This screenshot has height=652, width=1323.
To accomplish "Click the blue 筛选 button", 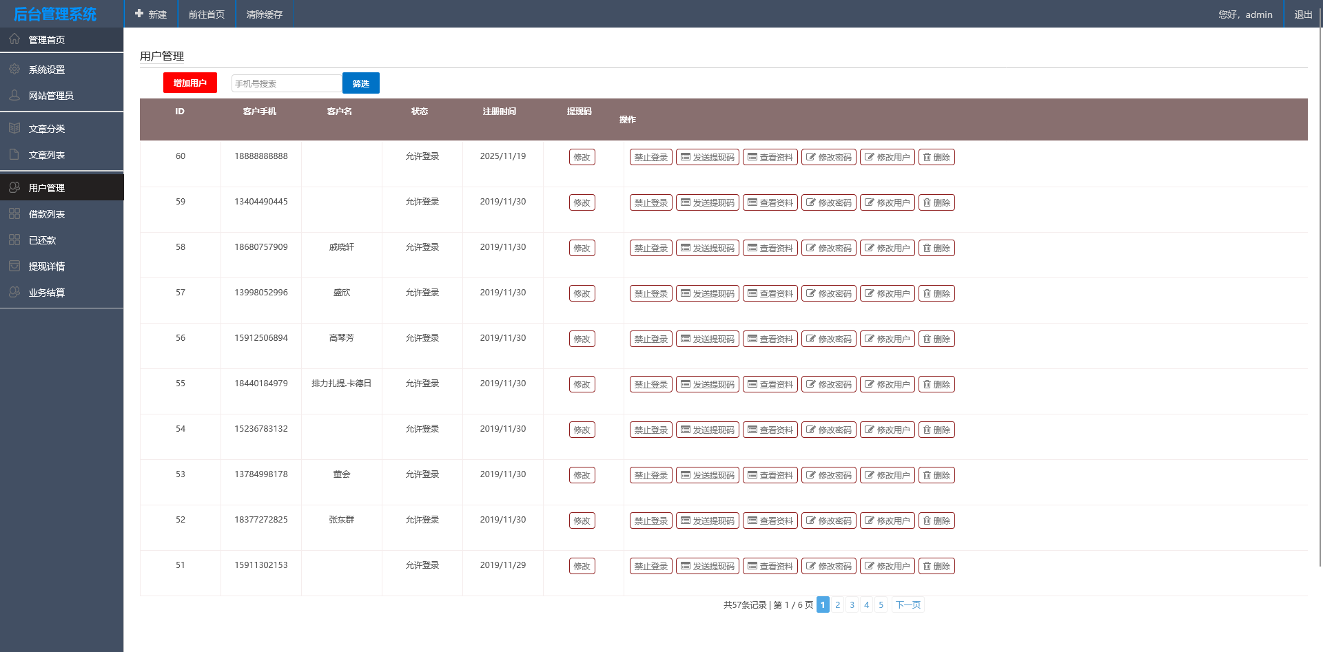I will tap(361, 83).
